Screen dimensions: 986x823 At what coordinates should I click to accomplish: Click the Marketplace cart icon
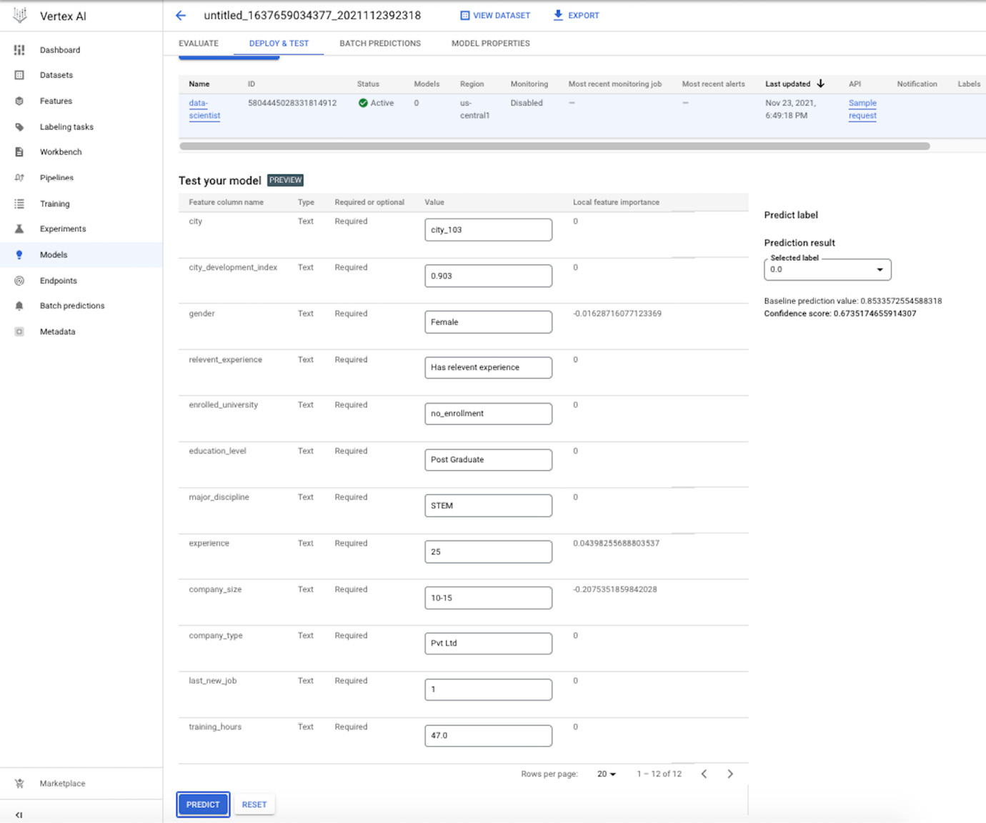pos(19,784)
